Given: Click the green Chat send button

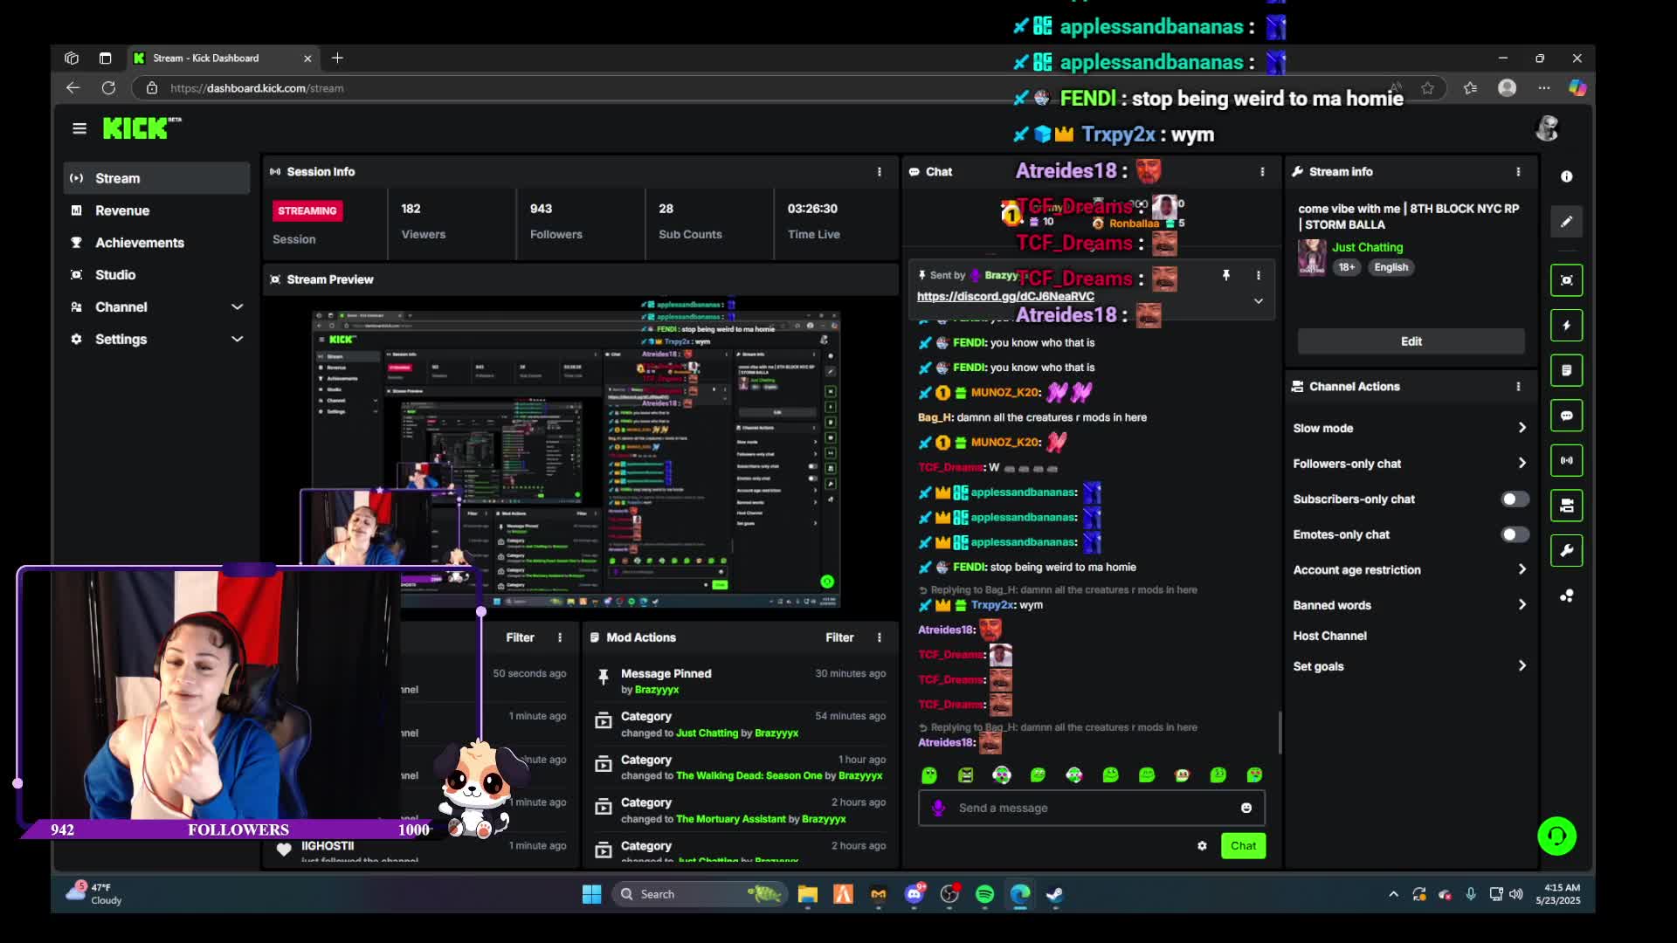Looking at the screenshot, I should 1243,845.
